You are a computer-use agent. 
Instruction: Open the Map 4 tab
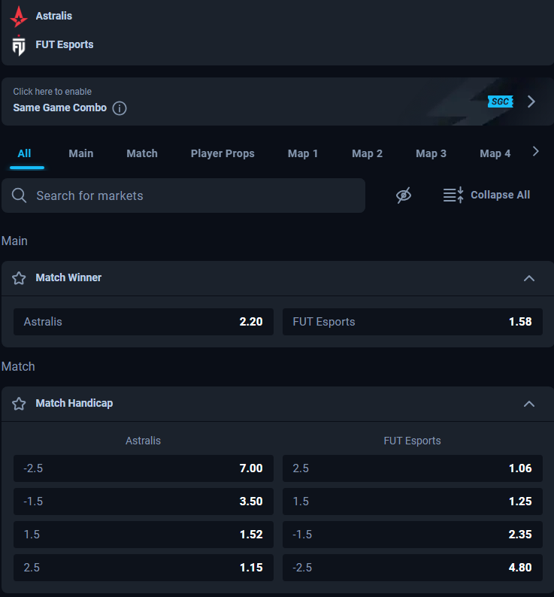(495, 153)
